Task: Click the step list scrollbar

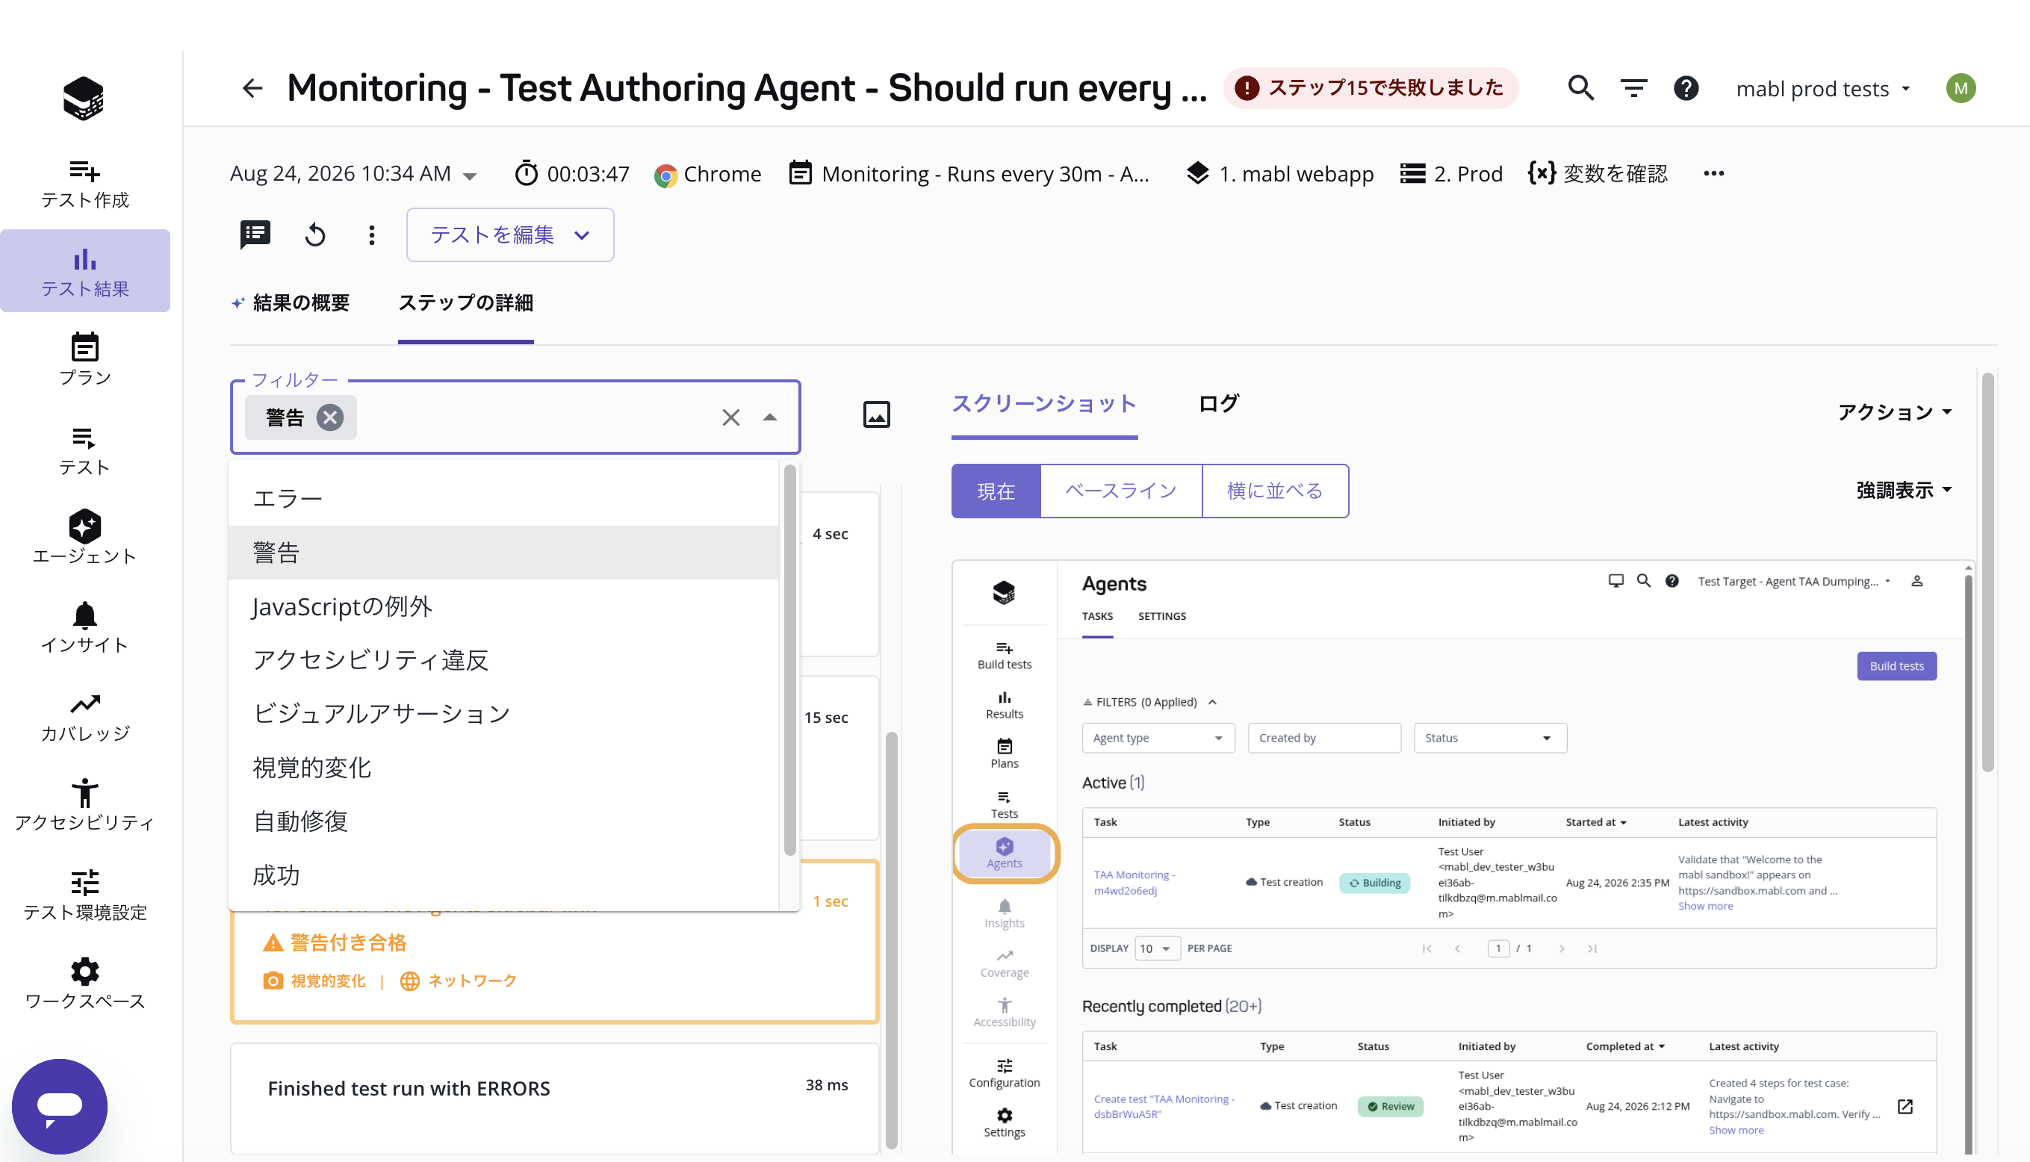Action: tap(891, 940)
